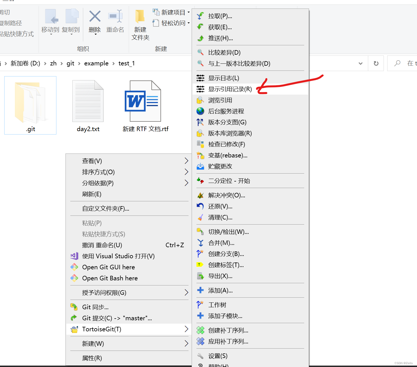Click the 清理 broom icon
The width and height of the screenshot is (417, 367).
tap(200, 217)
